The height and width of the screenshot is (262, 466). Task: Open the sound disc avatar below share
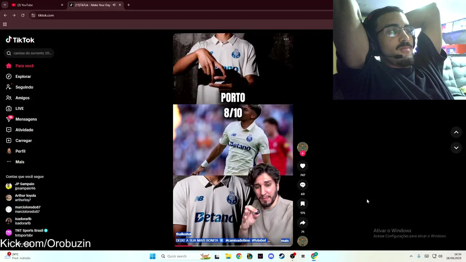[x=303, y=241]
